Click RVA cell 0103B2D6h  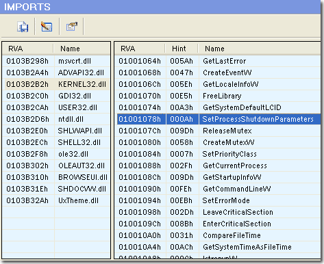pyautogui.click(x=27, y=119)
